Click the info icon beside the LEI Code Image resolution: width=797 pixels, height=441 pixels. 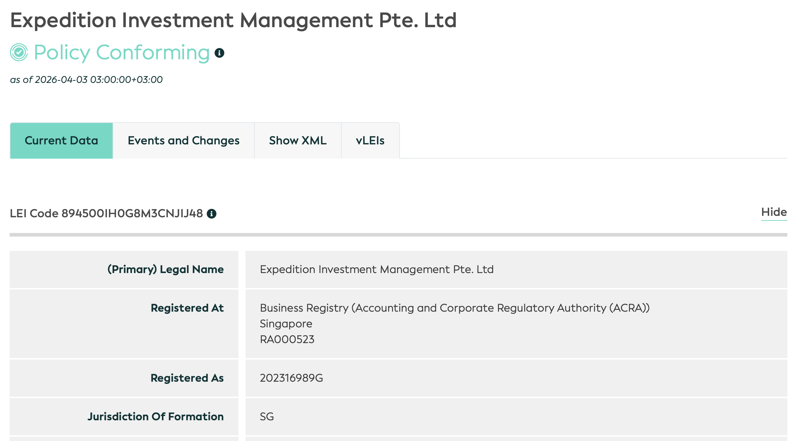coord(212,214)
